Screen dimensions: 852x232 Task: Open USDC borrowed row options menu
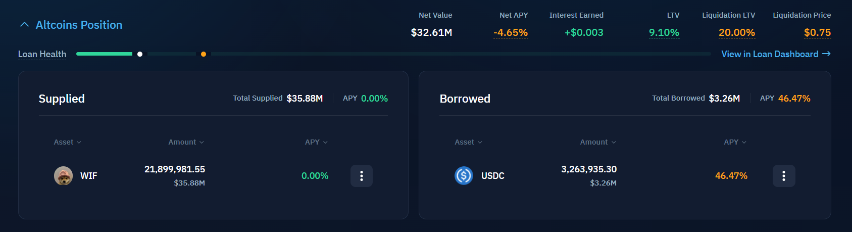[783, 176]
